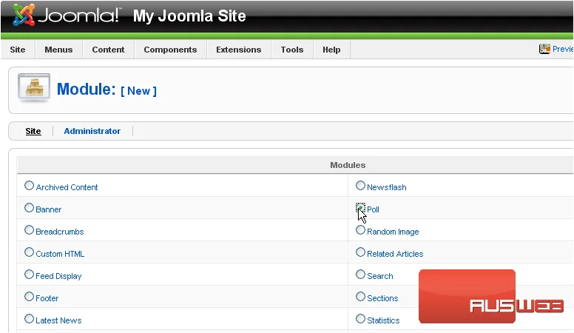
Task: Select the Search radio button
Action: pyautogui.click(x=360, y=275)
